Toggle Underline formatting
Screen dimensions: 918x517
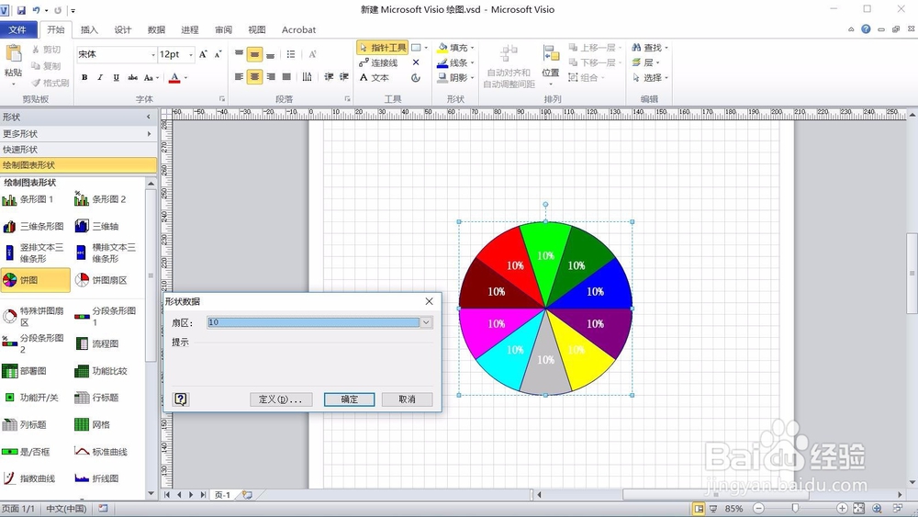click(x=116, y=77)
